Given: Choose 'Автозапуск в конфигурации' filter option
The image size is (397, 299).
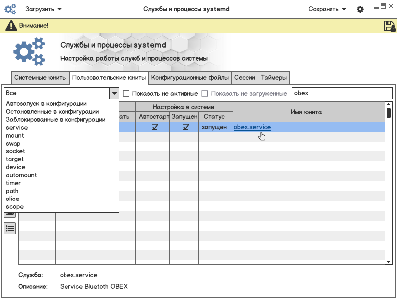Looking at the screenshot, I should 46,104.
